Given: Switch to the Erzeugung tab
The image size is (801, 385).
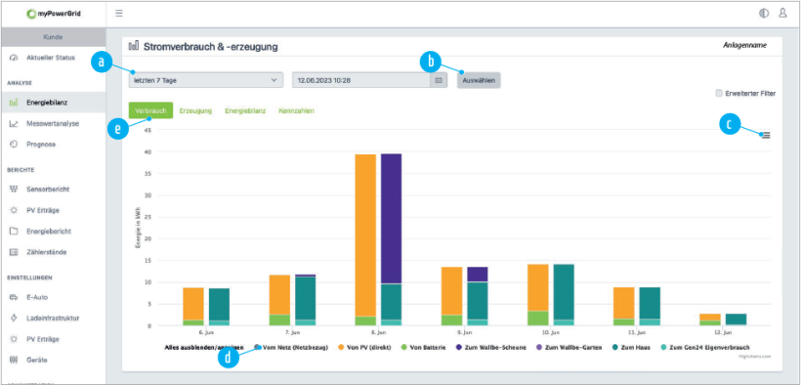Looking at the screenshot, I should click(x=195, y=110).
